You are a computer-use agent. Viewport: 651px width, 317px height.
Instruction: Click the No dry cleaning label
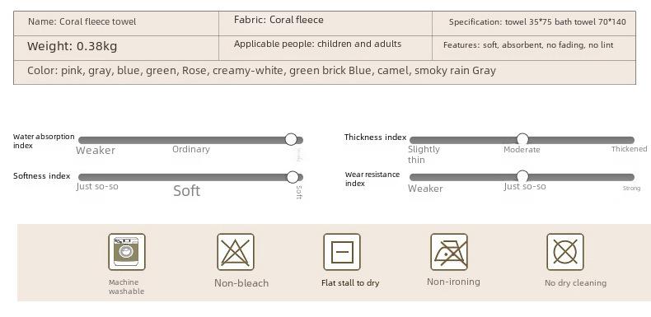575,283
